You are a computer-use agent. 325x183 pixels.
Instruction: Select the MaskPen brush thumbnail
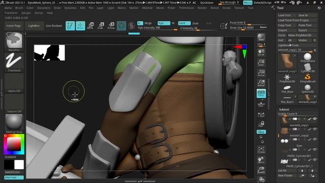14,41
